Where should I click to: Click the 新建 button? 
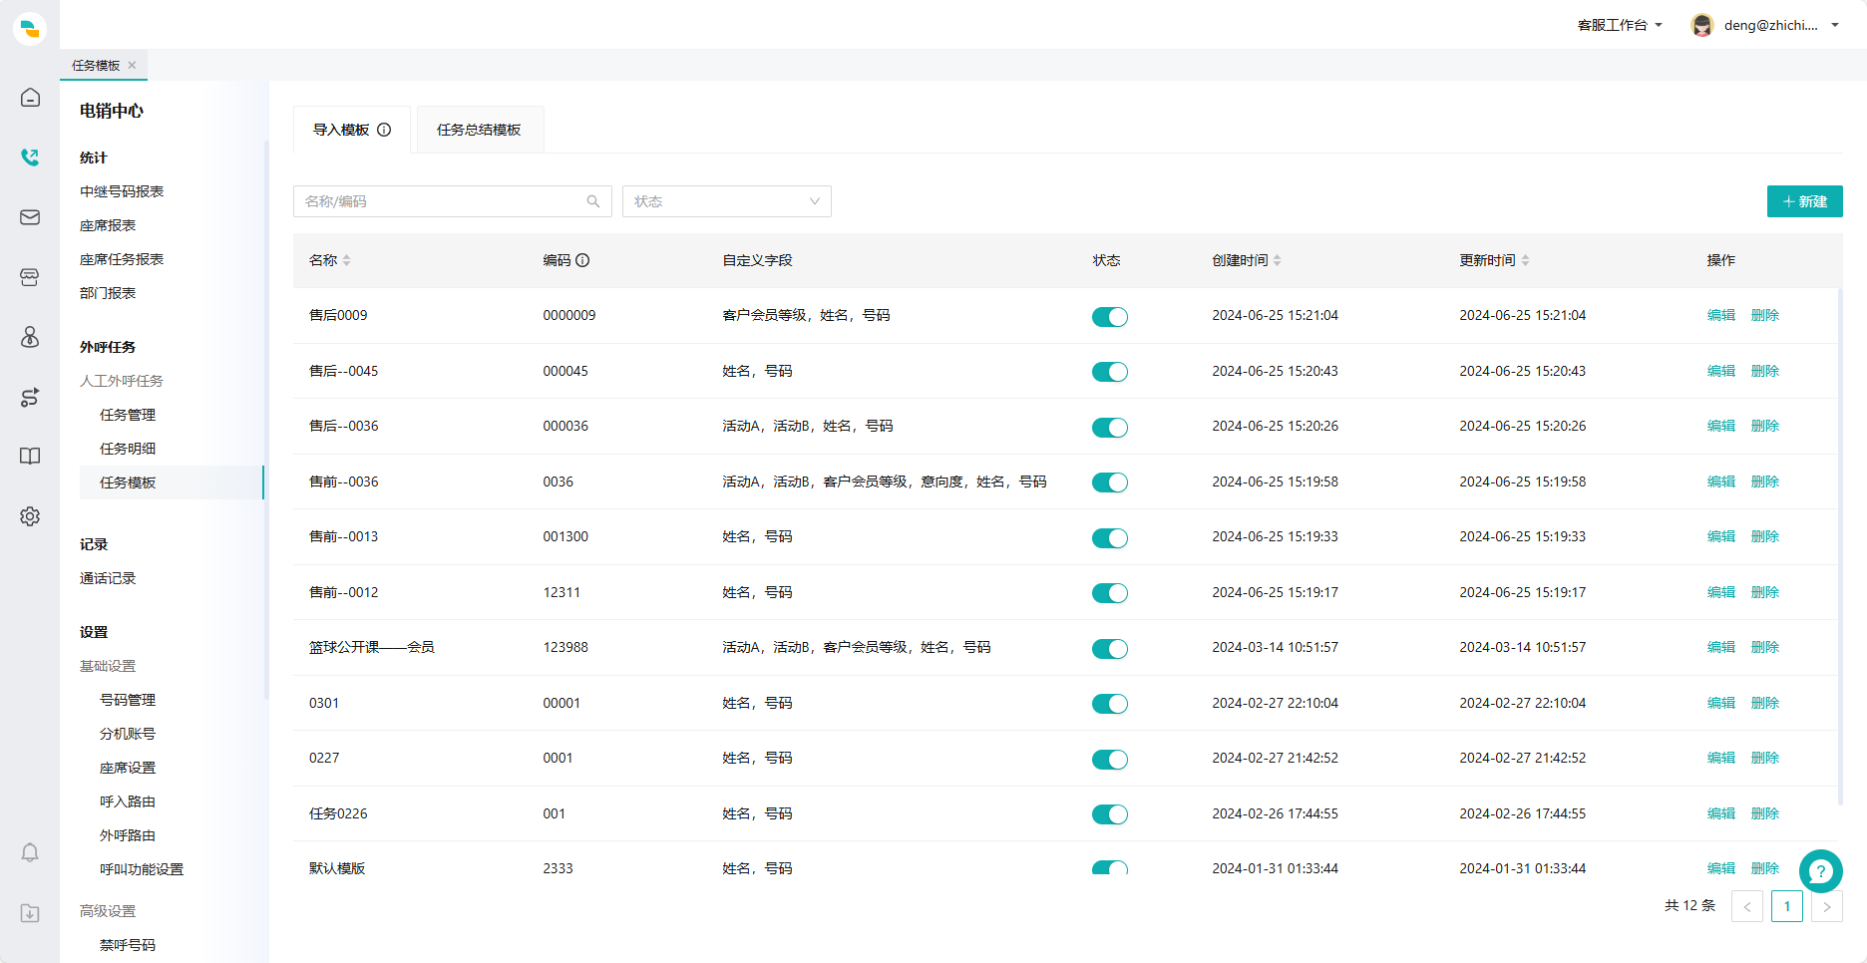point(1805,201)
